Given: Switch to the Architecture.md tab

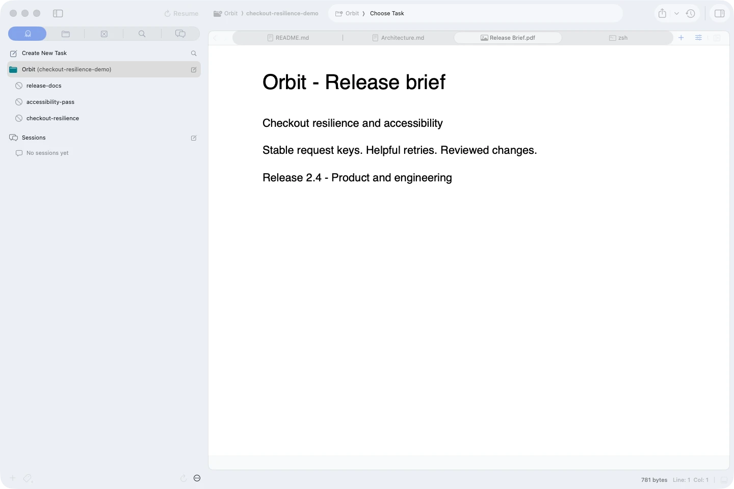Looking at the screenshot, I should (398, 38).
